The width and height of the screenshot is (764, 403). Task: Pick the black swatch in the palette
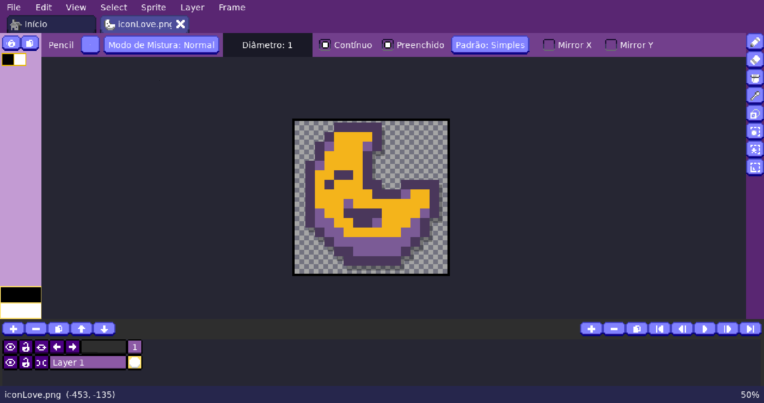pyautogui.click(x=8, y=60)
